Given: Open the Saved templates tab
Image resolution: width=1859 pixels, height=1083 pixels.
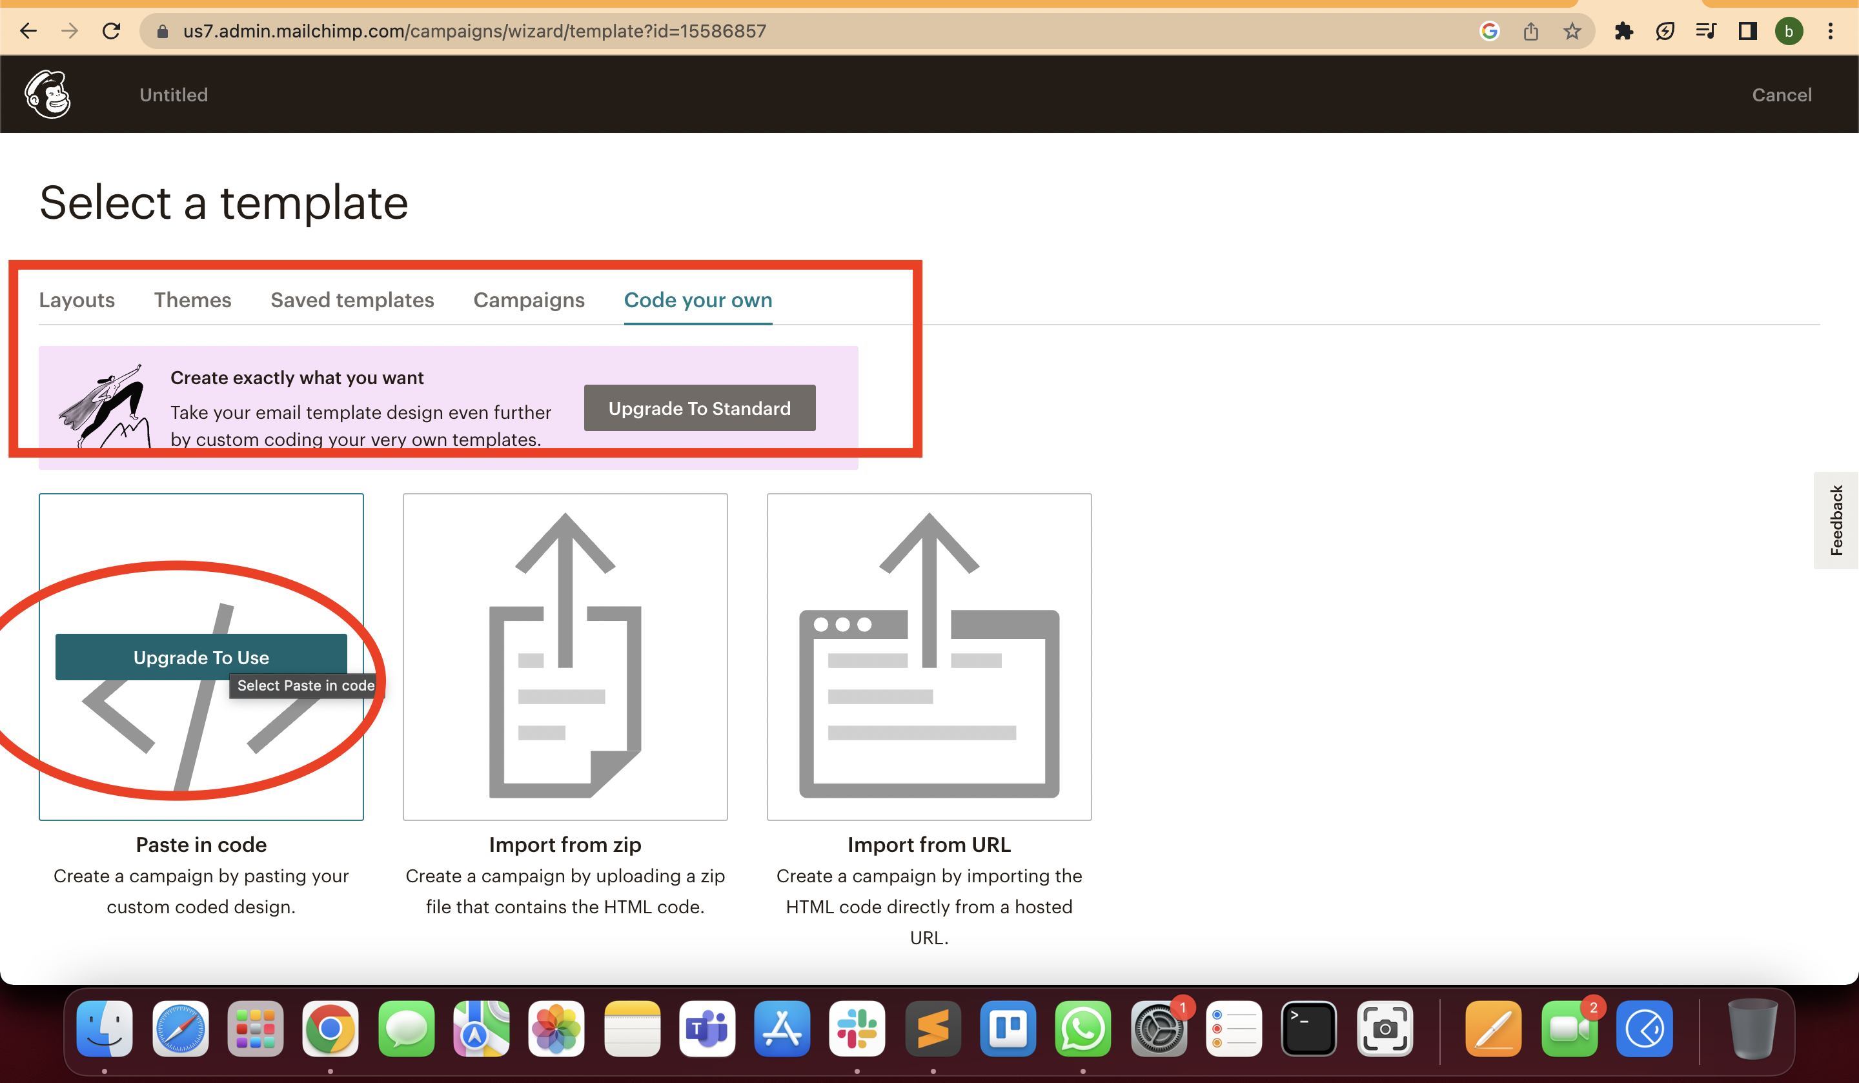Looking at the screenshot, I should tap(352, 299).
